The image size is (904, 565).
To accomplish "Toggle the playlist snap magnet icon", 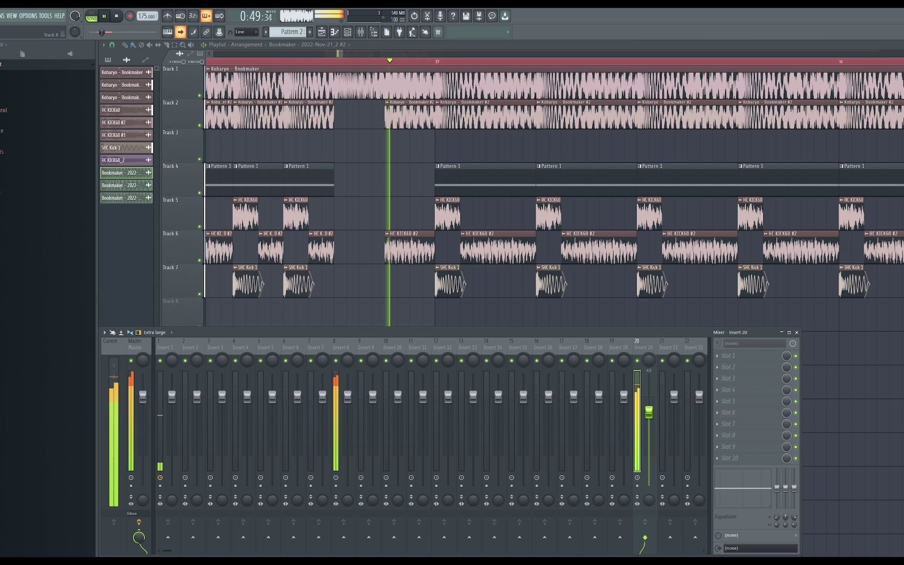I will tap(112, 45).
